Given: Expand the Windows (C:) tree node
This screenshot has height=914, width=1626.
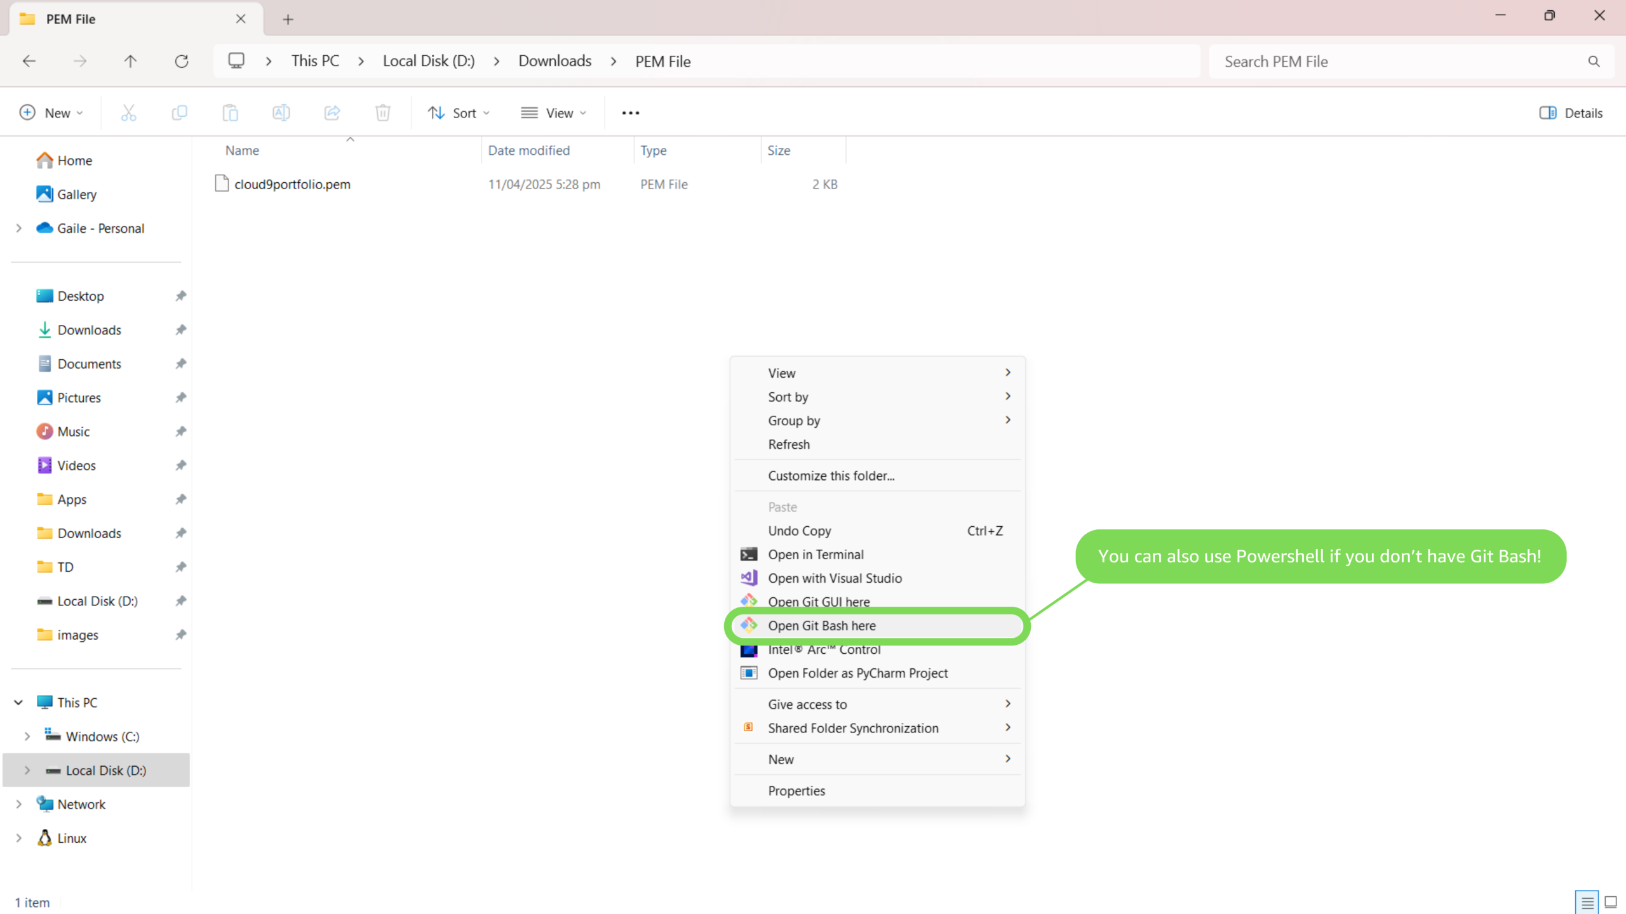Looking at the screenshot, I should click(27, 736).
